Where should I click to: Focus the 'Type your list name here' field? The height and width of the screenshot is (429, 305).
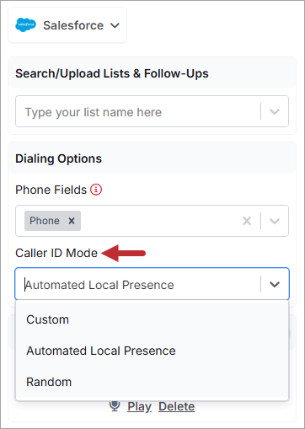(137, 111)
